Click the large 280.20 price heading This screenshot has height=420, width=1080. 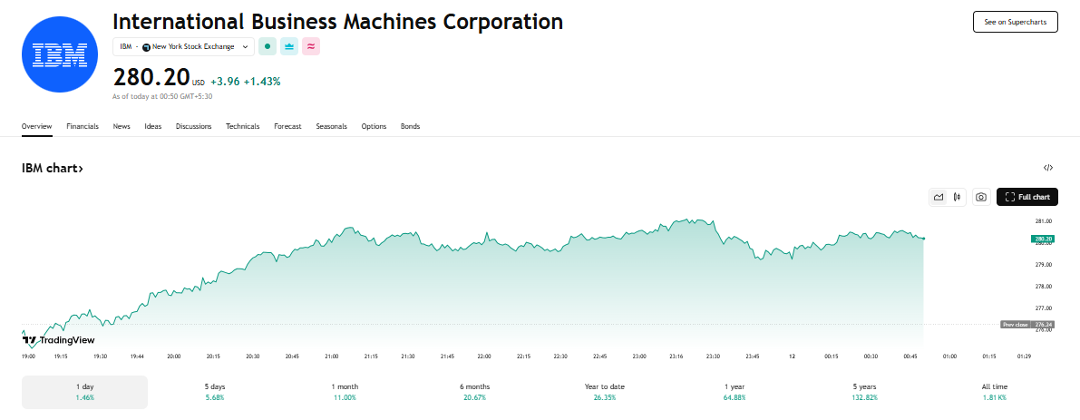pyautogui.click(x=151, y=76)
